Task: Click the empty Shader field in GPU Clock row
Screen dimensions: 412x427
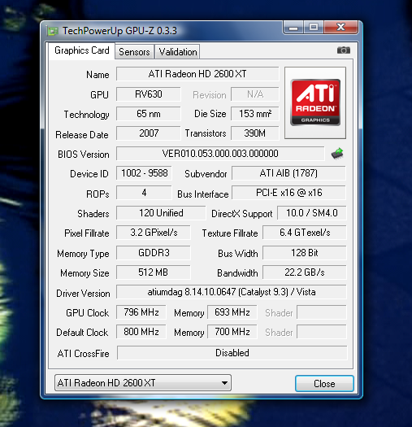Action: coord(322,312)
